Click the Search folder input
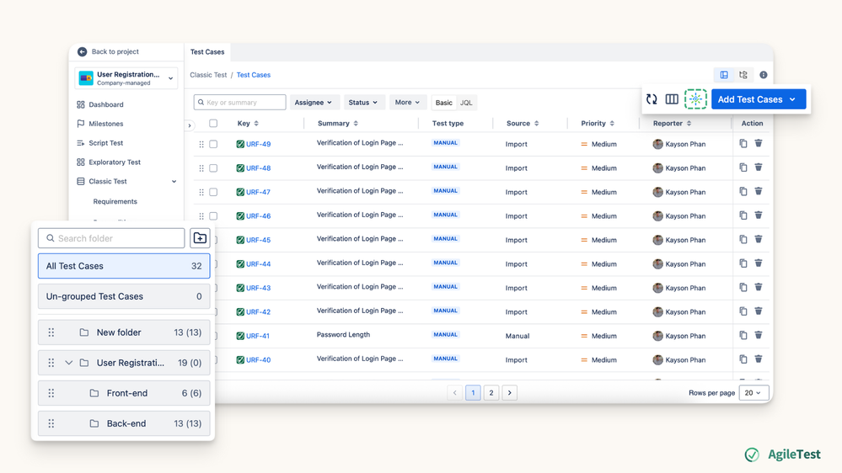Viewport: 842px width, 473px height. tap(111, 238)
